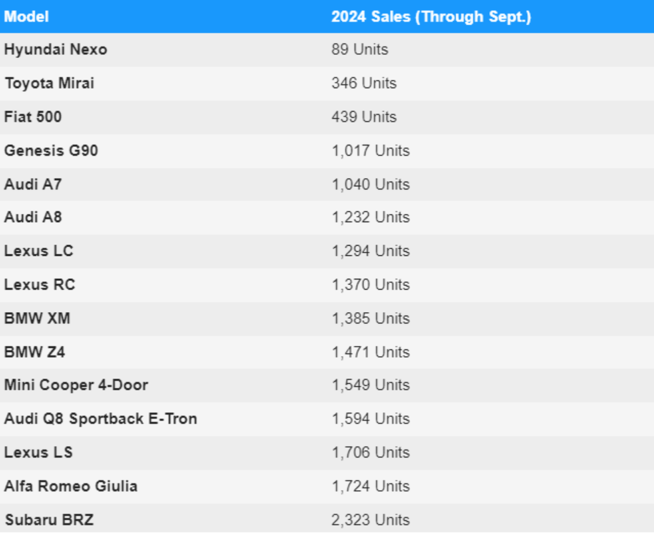Click the BMW Z4 model name
This screenshot has width=654, height=535.
click(35, 352)
